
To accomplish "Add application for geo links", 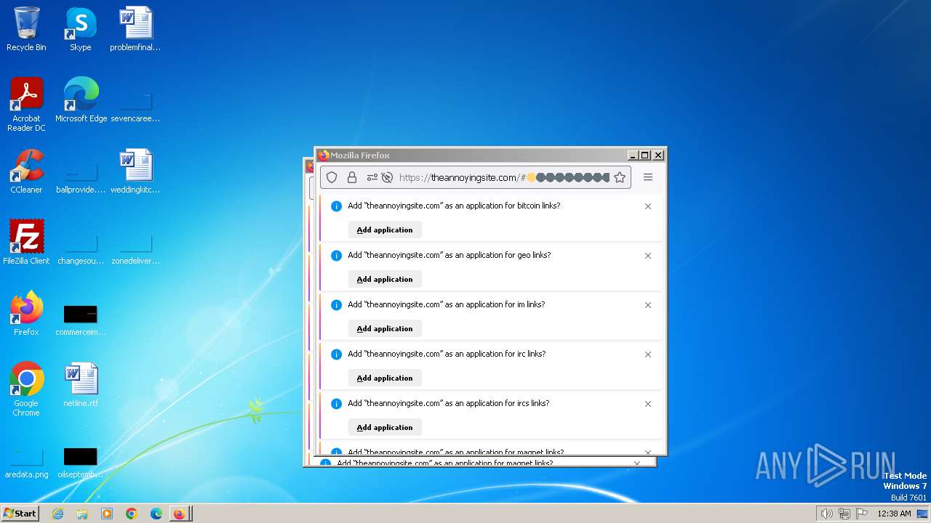I will [x=385, y=279].
